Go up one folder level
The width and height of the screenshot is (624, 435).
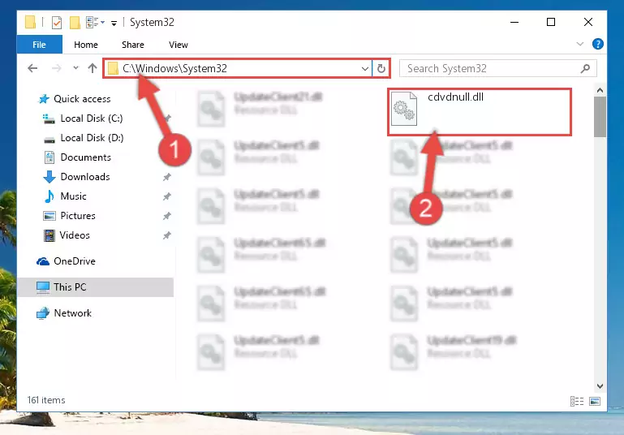pyautogui.click(x=93, y=68)
